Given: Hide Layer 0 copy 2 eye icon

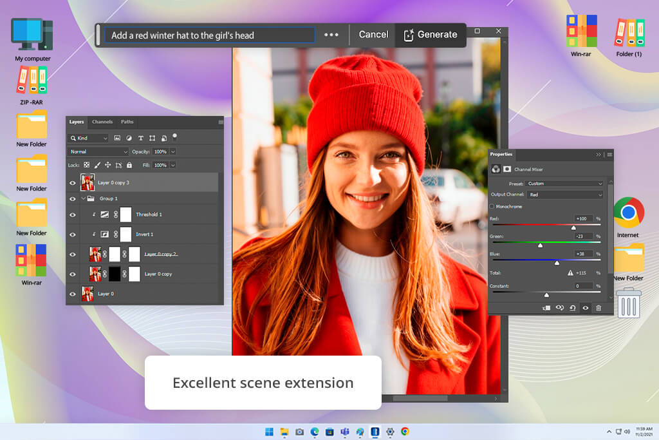Looking at the screenshot, I should point(72,254).
